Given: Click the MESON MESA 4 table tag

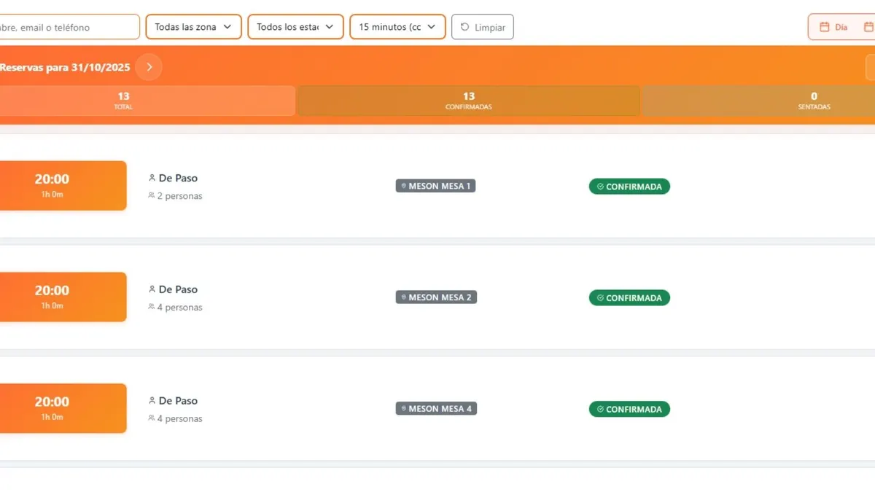Looking at the screenshot, I should 436,409.
